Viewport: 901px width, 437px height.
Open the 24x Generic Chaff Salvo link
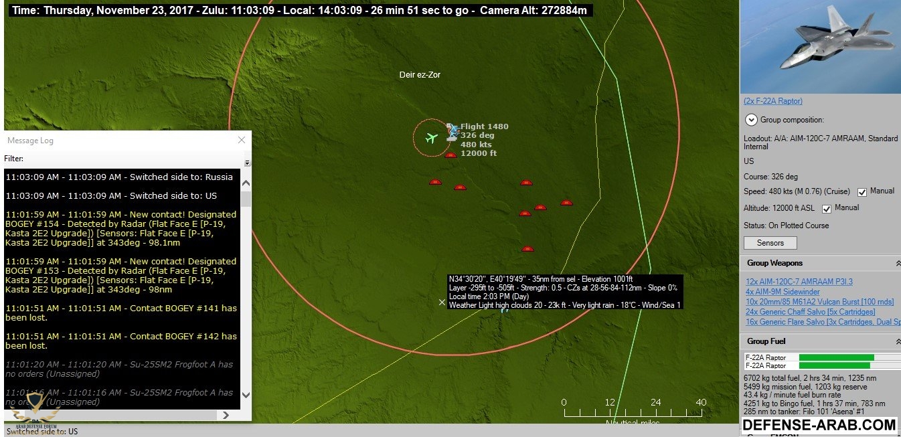(810, 312)
